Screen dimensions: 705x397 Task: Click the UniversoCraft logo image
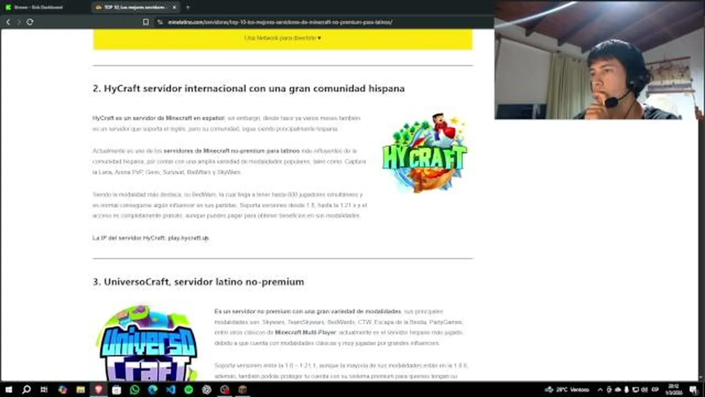147,342
